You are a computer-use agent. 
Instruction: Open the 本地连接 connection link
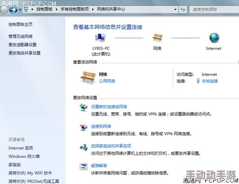(x=209, y=81)
